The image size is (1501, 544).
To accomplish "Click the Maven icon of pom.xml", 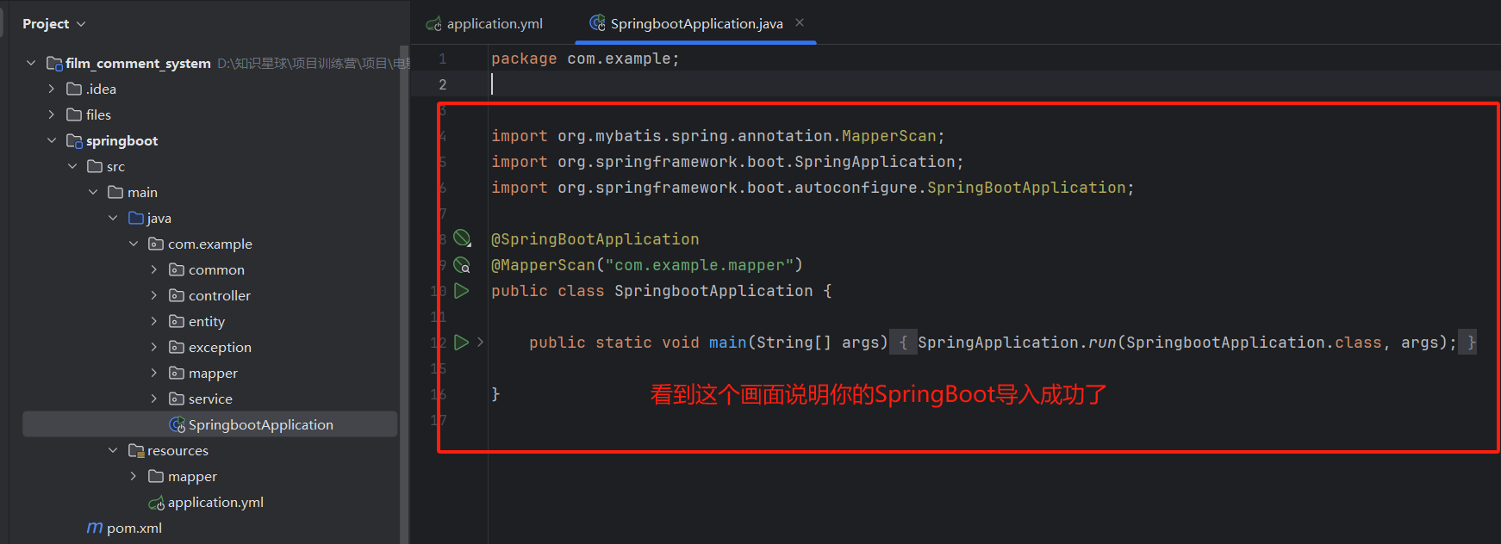I will pos(95,528).
